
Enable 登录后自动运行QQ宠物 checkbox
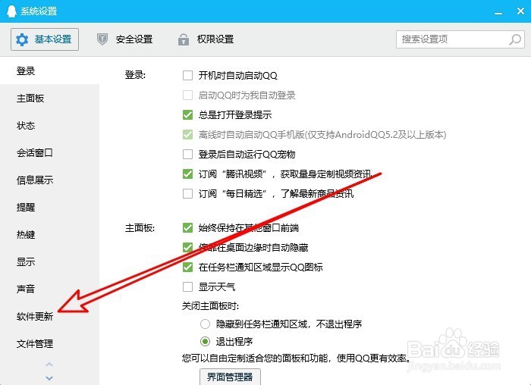[187, 155]
